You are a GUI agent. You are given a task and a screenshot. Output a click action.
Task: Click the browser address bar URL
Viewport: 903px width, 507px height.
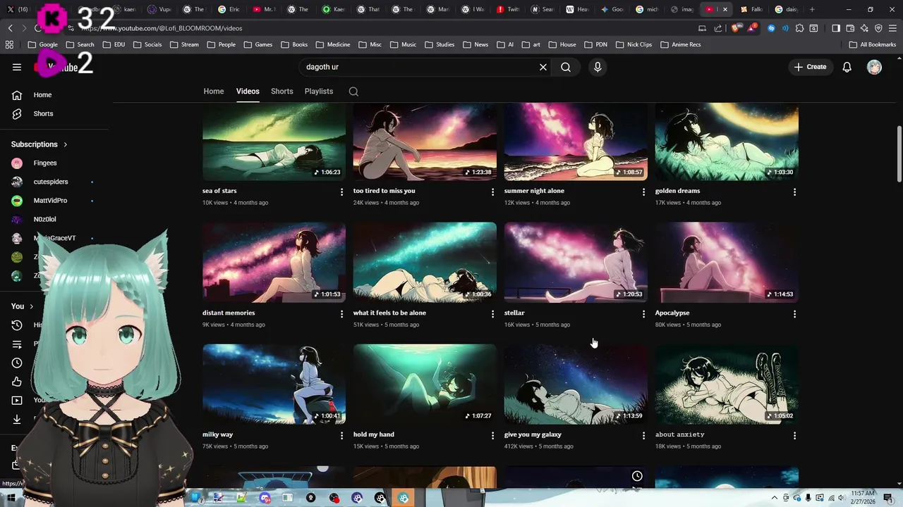(x=162, y=28)
